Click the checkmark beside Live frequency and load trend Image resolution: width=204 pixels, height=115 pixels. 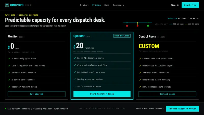coord(9,66)
